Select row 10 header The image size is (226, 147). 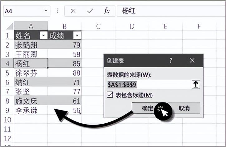[7, 120]
